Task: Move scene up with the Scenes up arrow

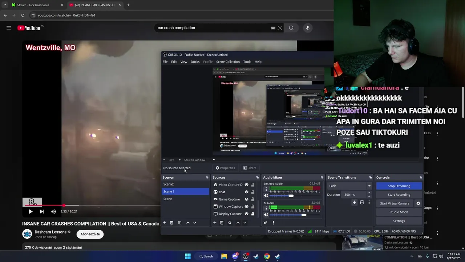Action: (188, 223)
